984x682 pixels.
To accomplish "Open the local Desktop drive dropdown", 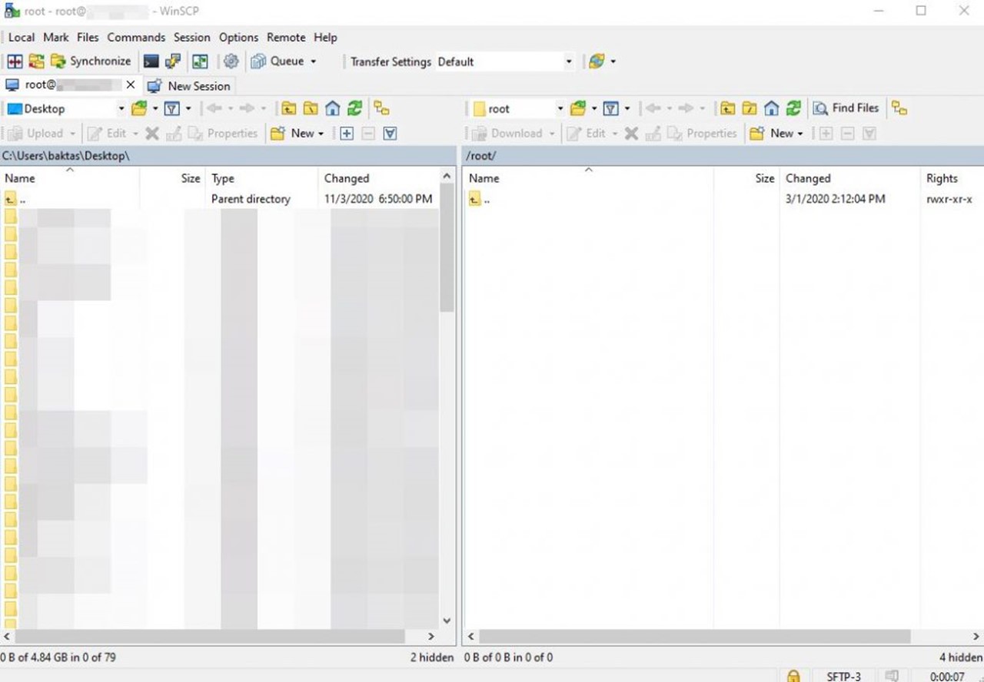I will pyautogui.click(x=65, y=108).
